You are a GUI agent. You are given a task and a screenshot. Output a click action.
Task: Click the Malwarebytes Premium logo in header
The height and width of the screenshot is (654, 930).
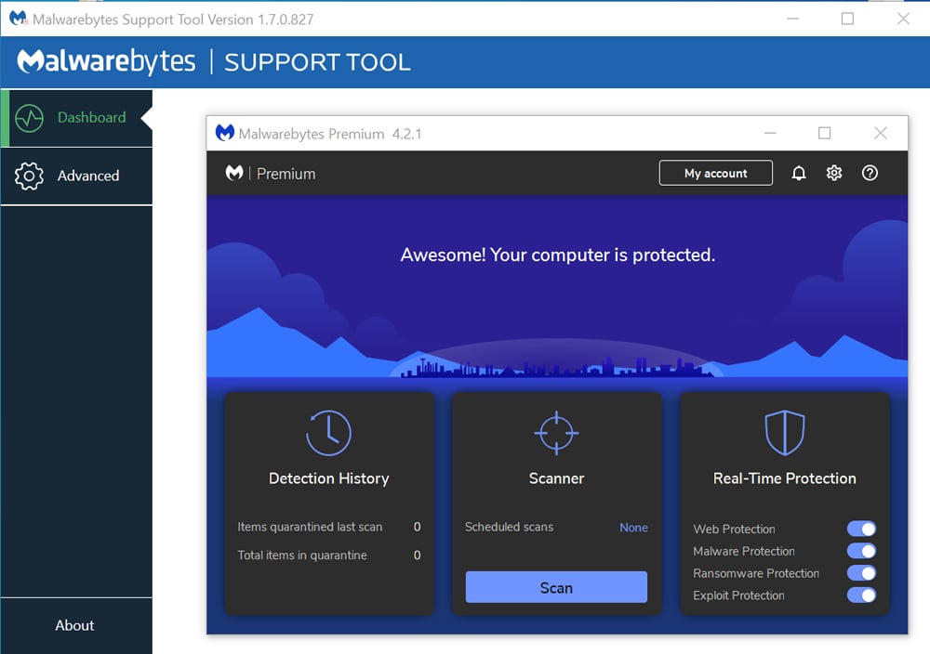[235, 174]
